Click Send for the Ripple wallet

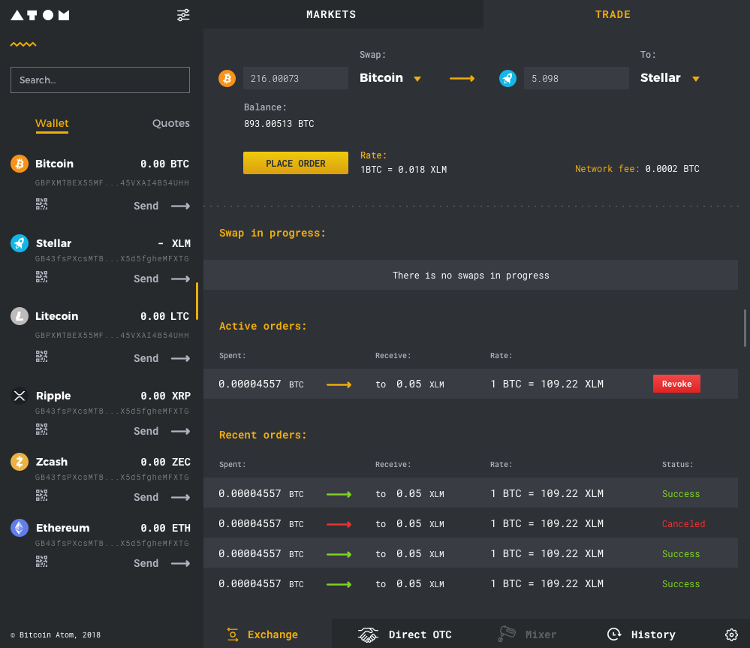point(146,431)
